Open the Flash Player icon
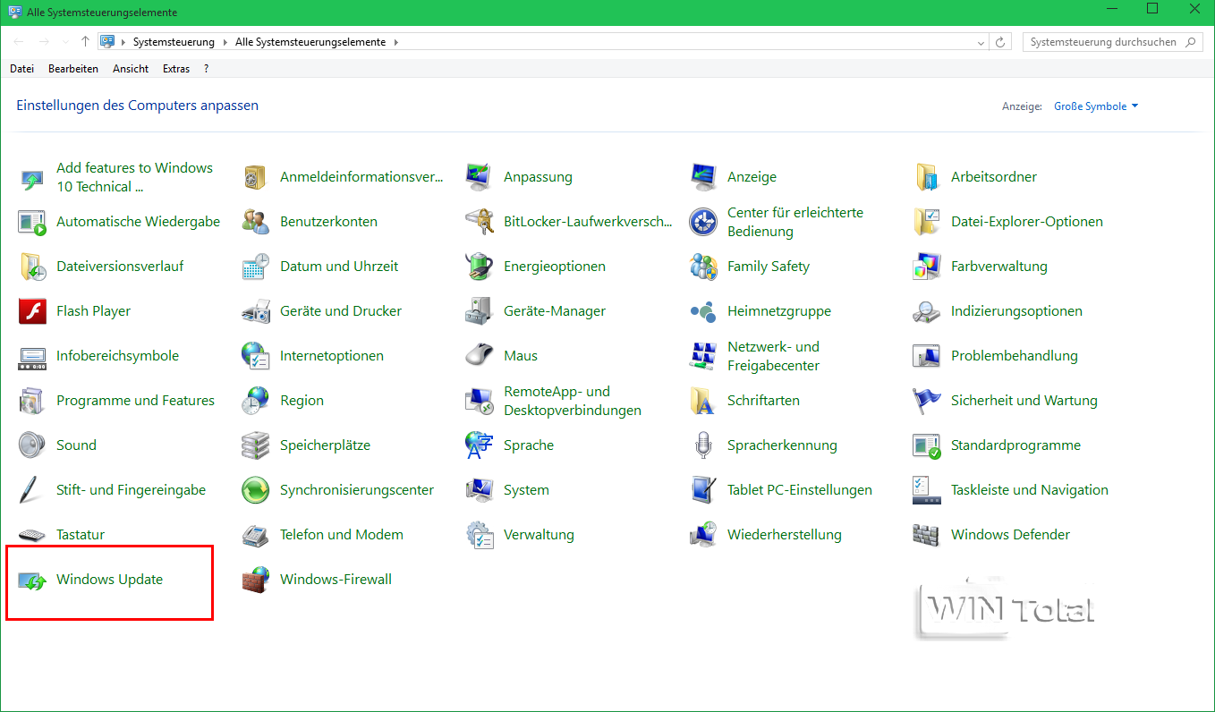 pos(33,311)
